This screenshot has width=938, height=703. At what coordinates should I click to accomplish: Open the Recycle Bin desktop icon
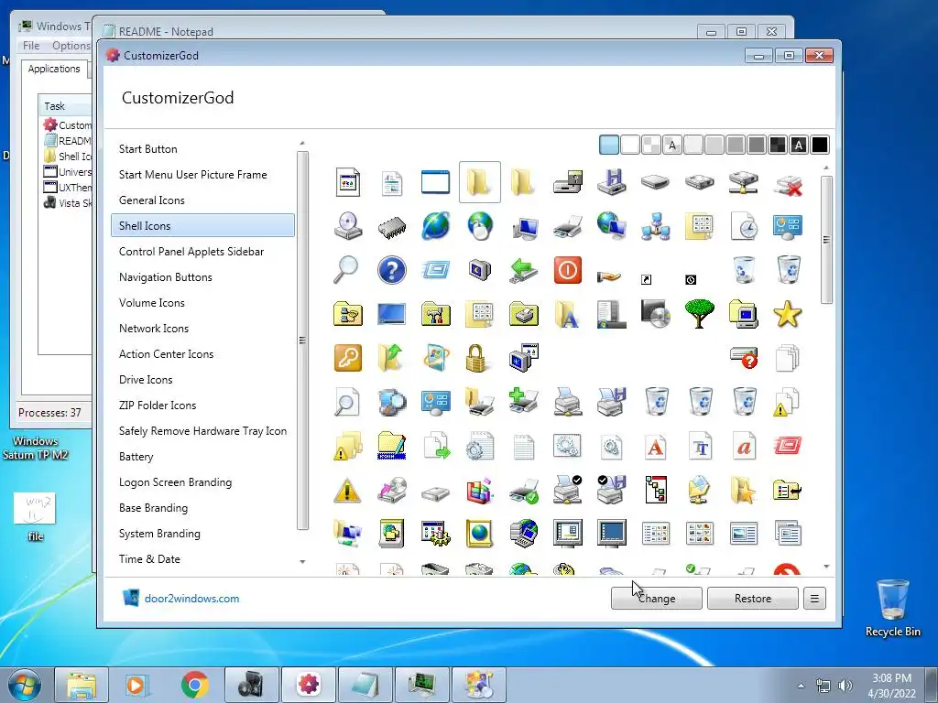point(892,608)
